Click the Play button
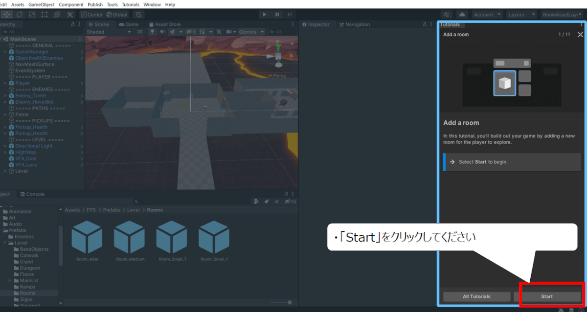Viewport: 587px width, 312px height. (265, 15)
